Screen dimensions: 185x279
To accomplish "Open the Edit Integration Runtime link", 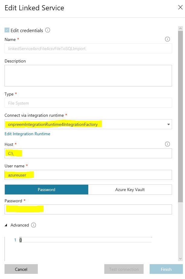I will [27, 134].
